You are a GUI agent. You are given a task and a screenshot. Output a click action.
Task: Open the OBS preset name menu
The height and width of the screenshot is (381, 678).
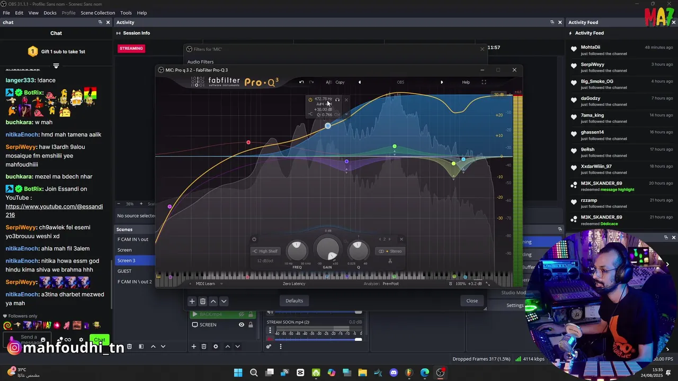[x=400, y=82]
